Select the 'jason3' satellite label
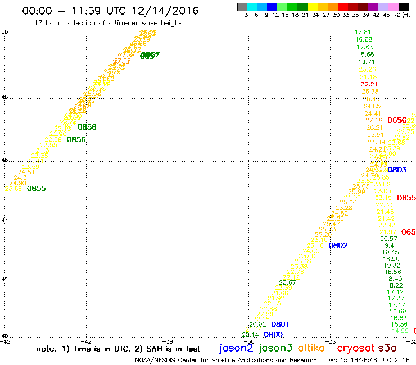416x365 pixels. click(x=275, y=348)
